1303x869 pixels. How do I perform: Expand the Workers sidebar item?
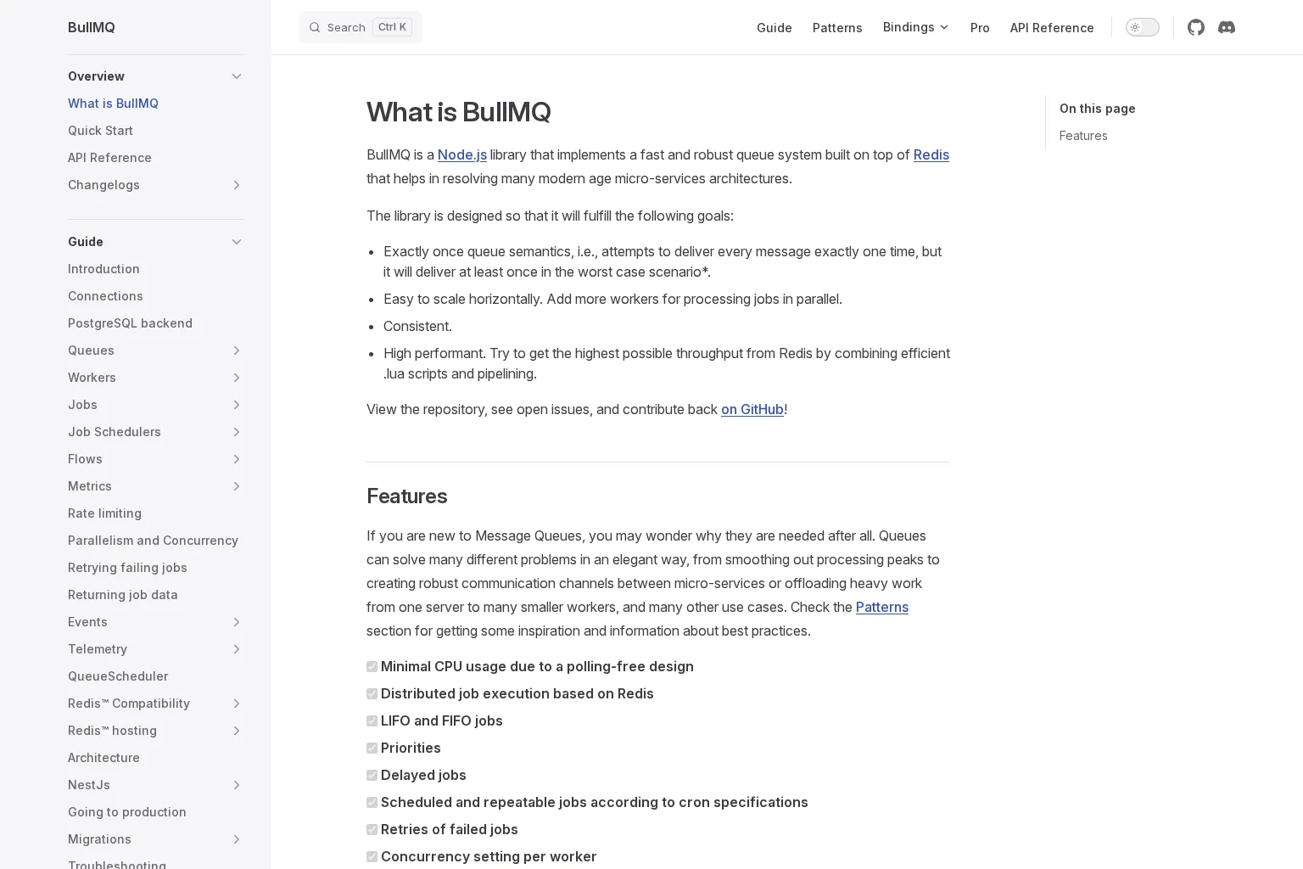point(237,378)
